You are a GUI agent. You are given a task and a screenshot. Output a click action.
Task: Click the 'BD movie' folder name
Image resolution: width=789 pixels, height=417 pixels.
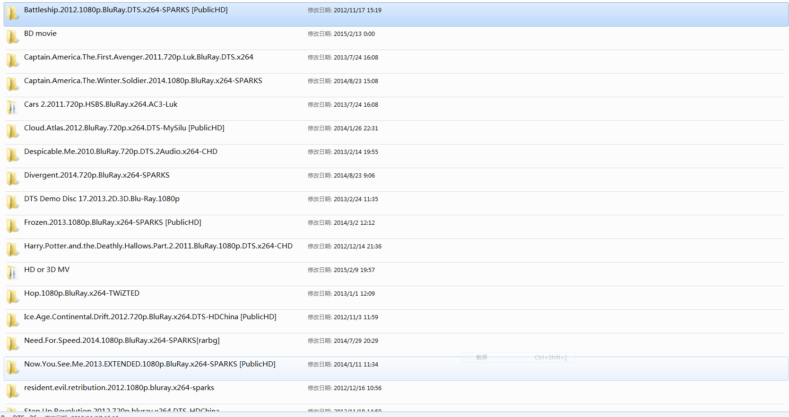click(40, 34)
